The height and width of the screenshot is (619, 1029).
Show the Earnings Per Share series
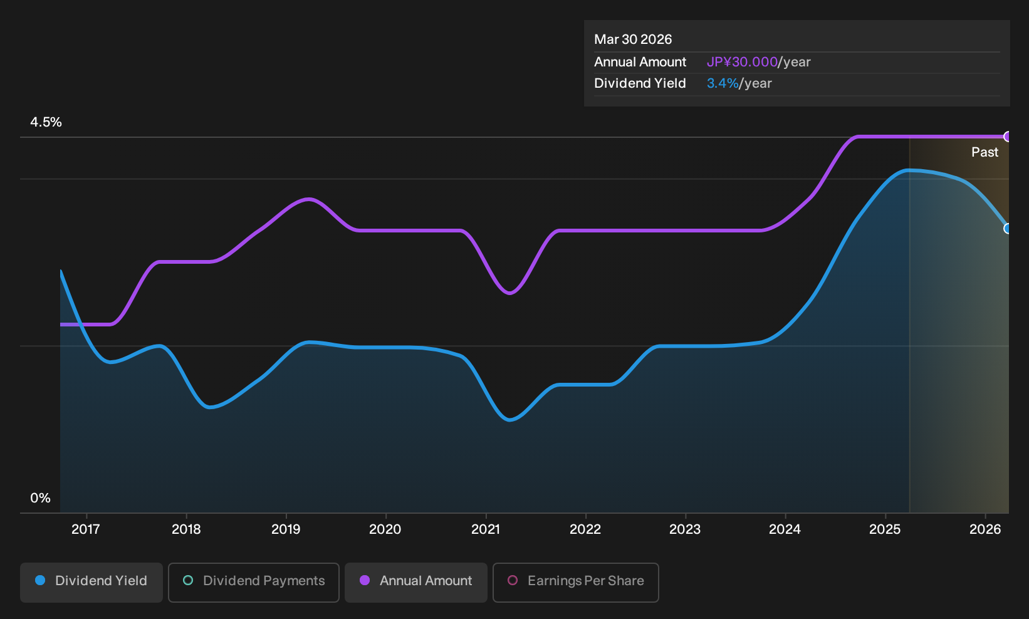click(576, 583)
